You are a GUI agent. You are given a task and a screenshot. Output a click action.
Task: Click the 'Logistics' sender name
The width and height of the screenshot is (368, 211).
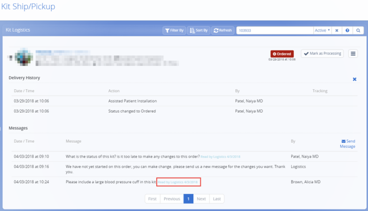(x=299, y=167)
